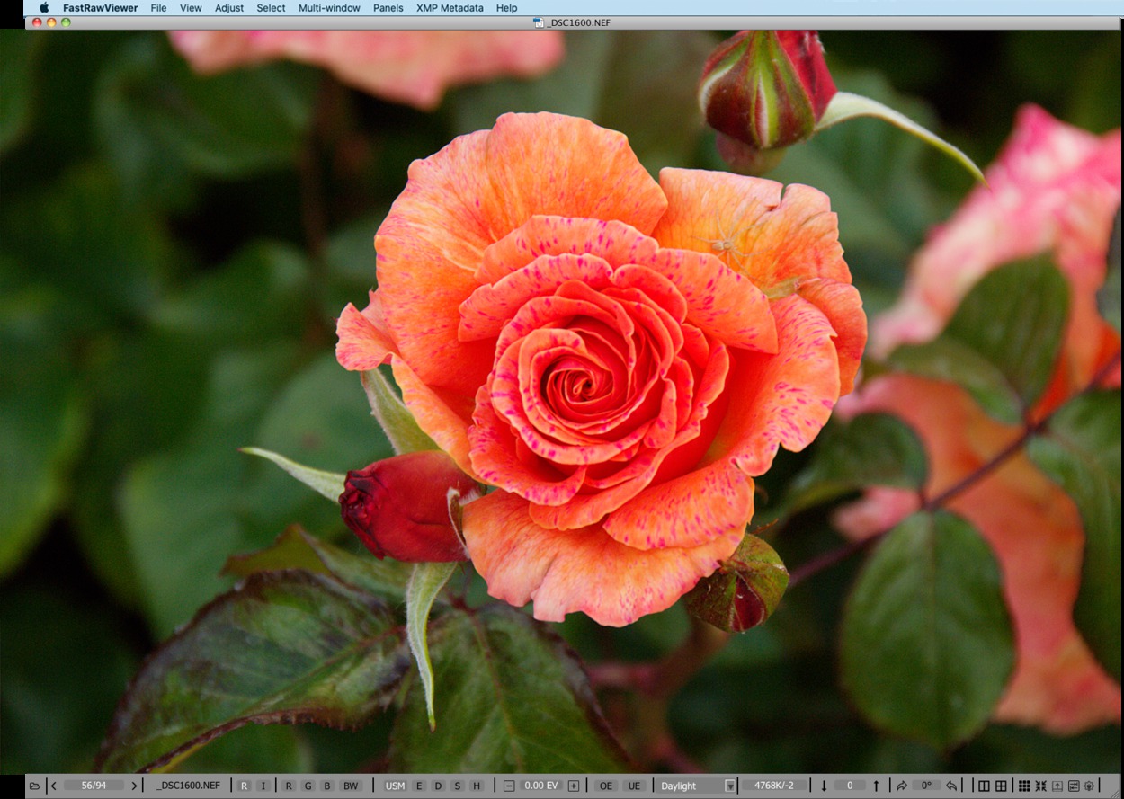Screen dimensions: 1124x799
Task: Toggle the OE overexposure indicator
Action: [x=605, y=786]
